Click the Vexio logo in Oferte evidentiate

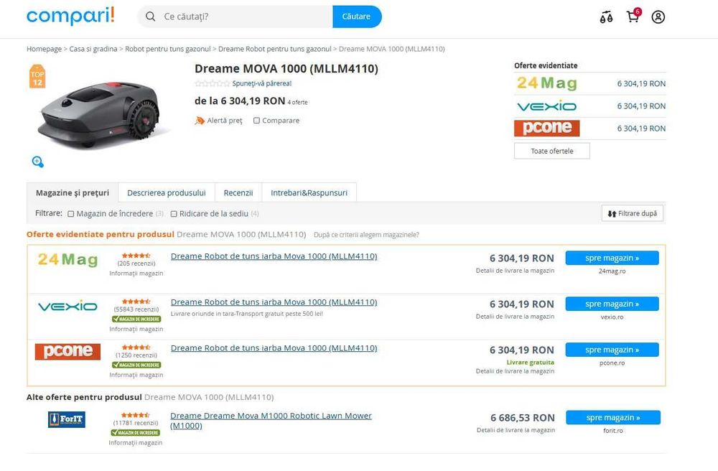[x=546, y=106]
